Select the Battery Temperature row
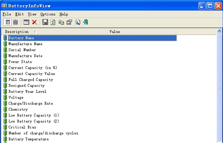 tap(90, 139)
